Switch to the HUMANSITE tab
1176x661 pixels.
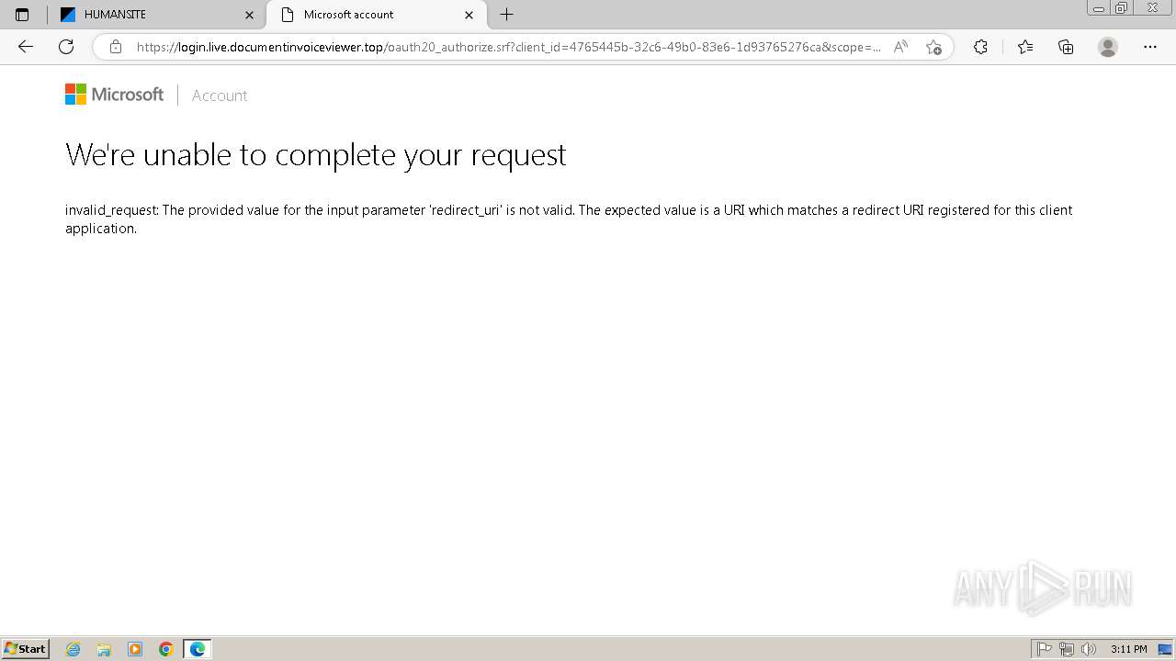(x=157, y=15)
